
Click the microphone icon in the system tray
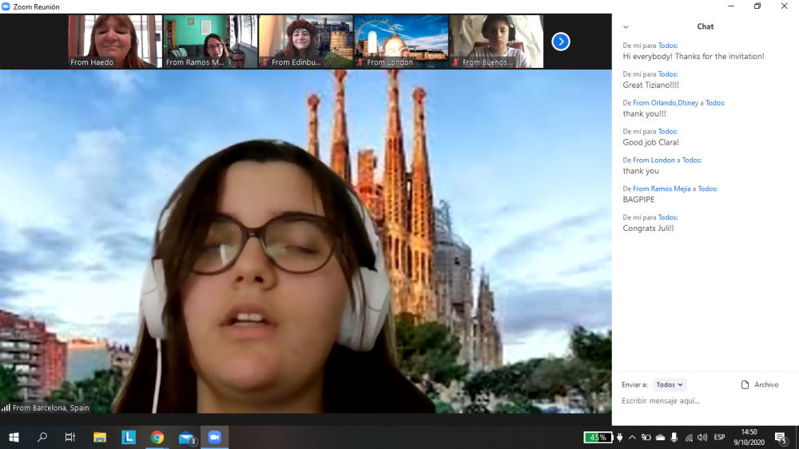pos(674,437)
